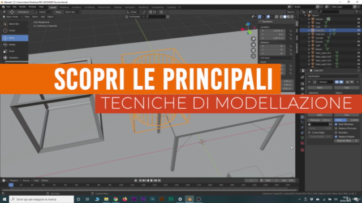The image size is (362, 203).
Task: Enable the Crease Edges checkbox
Action: click(309, 133)
